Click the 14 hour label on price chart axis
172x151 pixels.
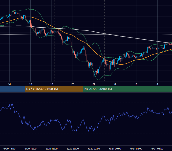[9, 84]
